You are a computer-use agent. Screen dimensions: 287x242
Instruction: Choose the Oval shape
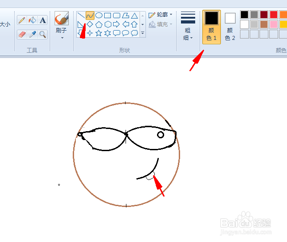coord(99,16)
